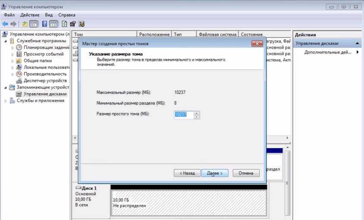Open the Help question mark icon
364x220 pixels.
[44, 24]
